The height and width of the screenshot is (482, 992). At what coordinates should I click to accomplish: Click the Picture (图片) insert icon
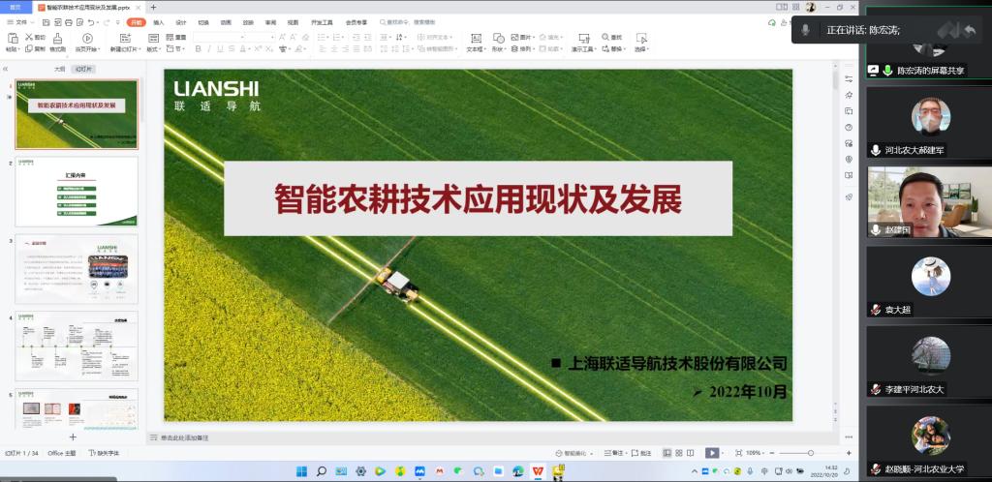pos(515,38)
